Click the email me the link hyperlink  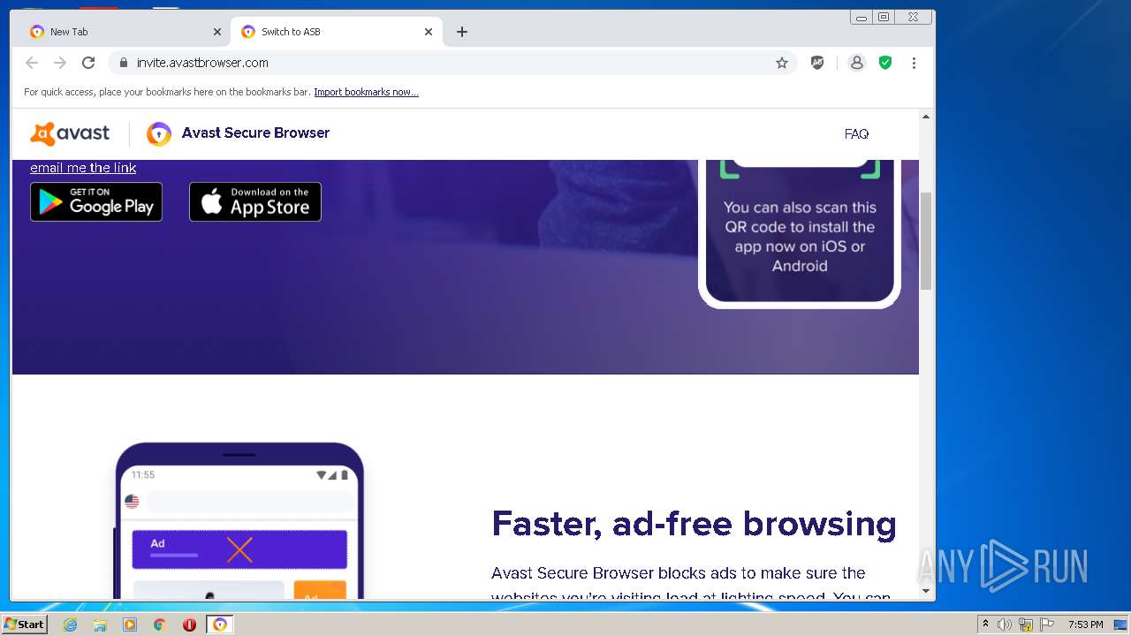(83, 168)
